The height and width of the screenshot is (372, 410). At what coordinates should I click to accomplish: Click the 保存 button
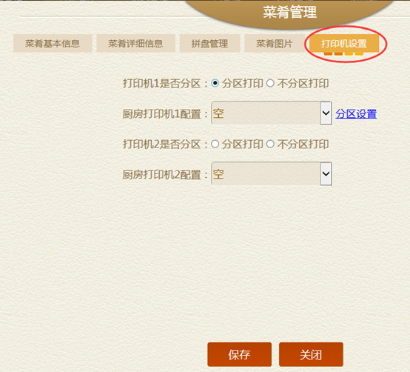pos(239,355)
